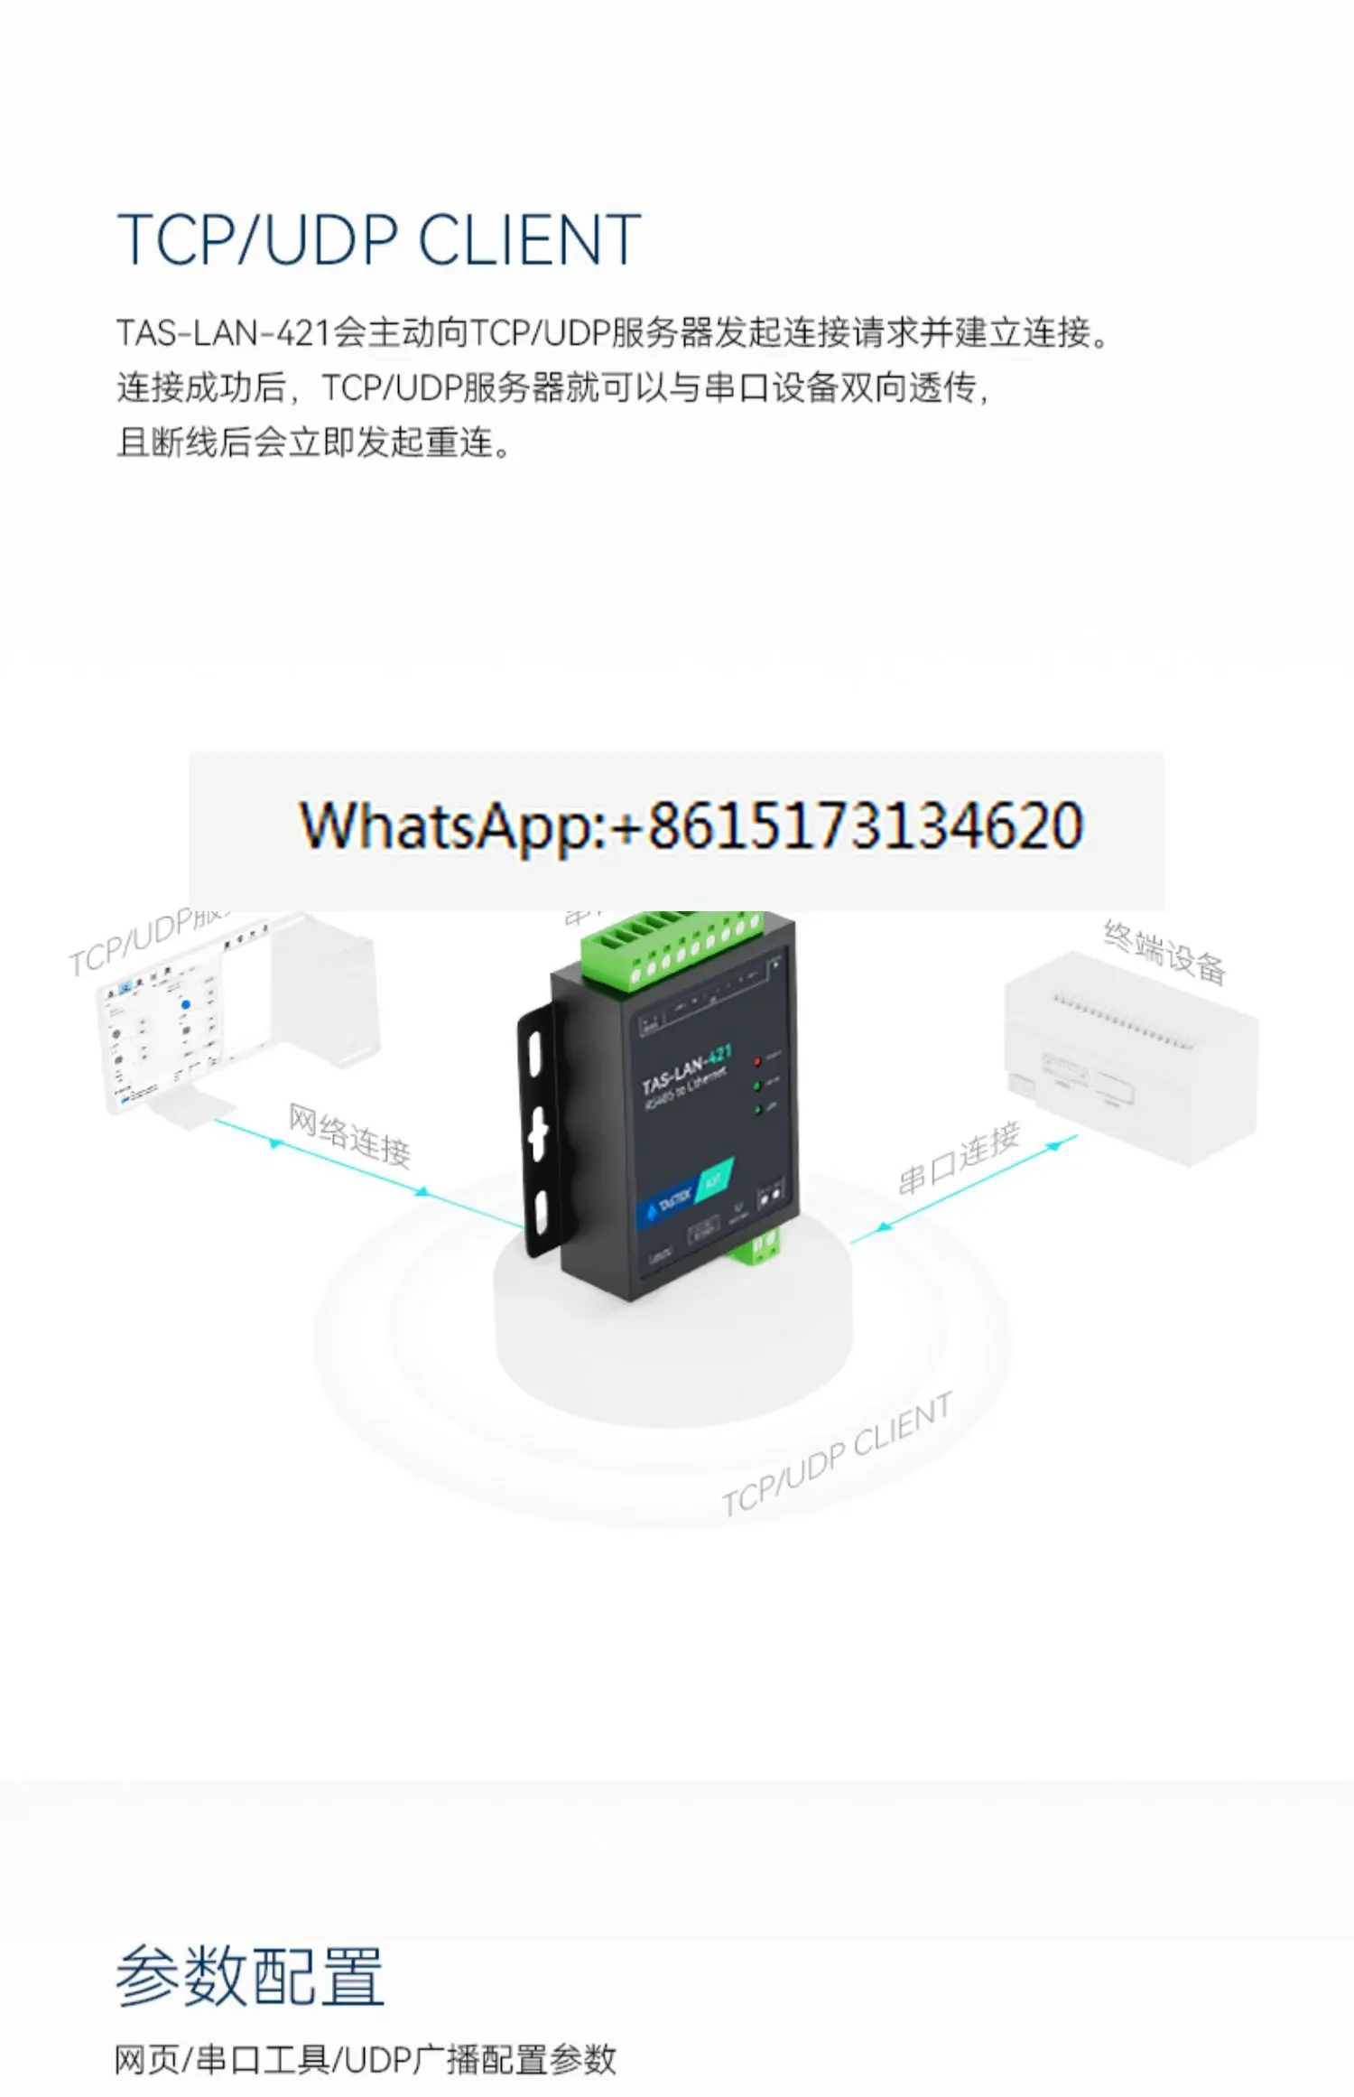Click the 网页/串口工具/UDP广播配置参数 text

pyautogui.click(x=366, y=2060)
